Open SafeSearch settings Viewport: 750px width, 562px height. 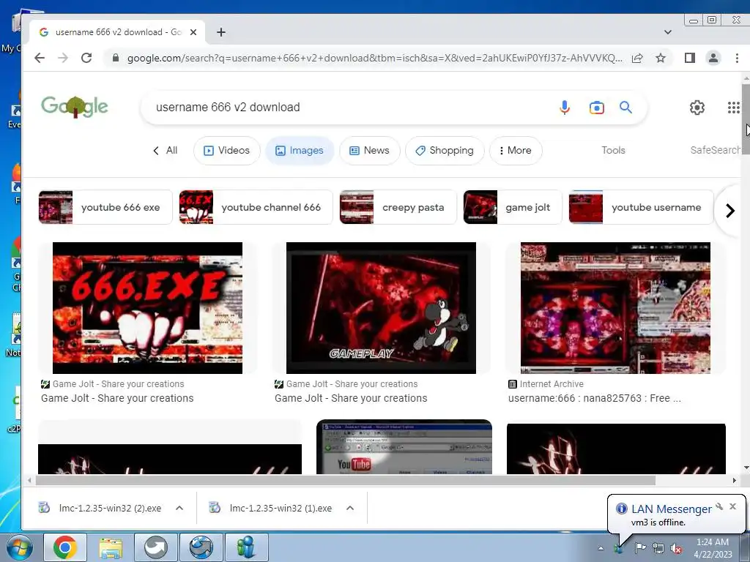[715, 150]
